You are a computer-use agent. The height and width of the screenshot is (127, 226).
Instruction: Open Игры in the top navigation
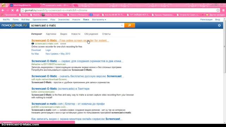point(53,20)
